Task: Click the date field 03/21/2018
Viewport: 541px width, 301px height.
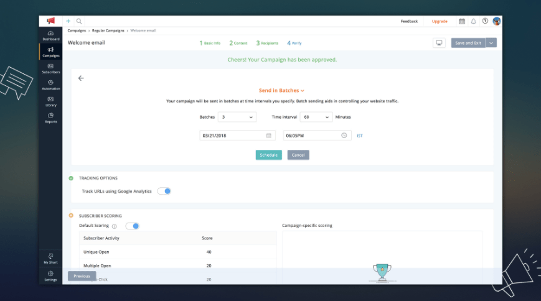Action: (237, 136)
